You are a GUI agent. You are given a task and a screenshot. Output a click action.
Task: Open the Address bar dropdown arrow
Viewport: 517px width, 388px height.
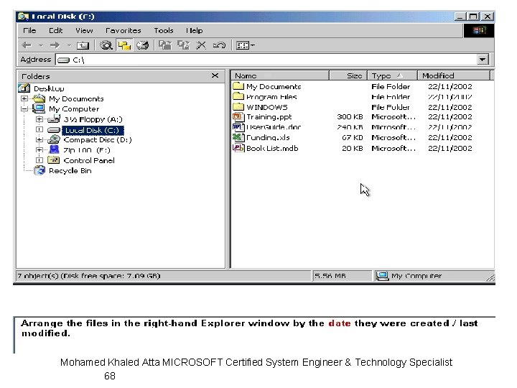483,60
